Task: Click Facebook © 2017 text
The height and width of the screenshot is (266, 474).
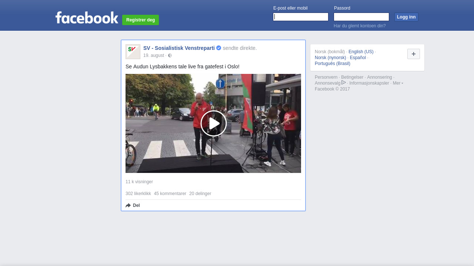Action: coord(332,89)
